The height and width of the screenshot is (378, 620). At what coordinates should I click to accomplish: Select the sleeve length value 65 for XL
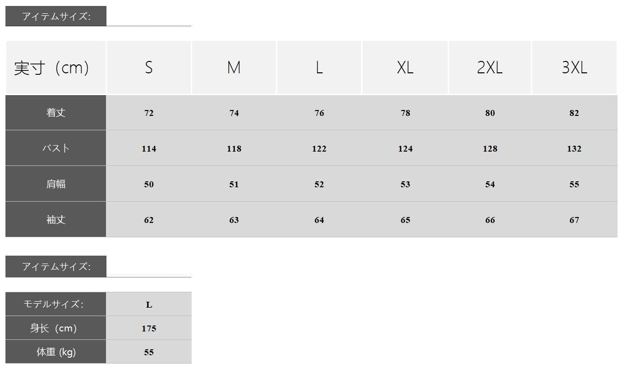click(405, 220)
